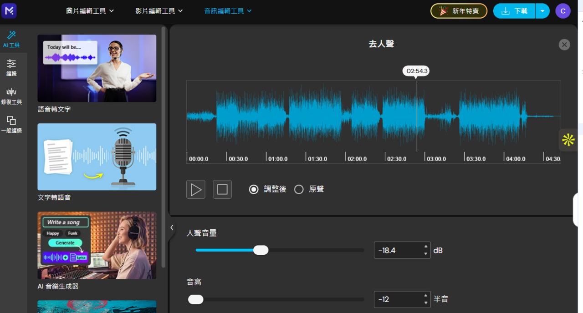Click the MyEdit logo icon
The image size is (583, 313).
(x=9, y=11)
